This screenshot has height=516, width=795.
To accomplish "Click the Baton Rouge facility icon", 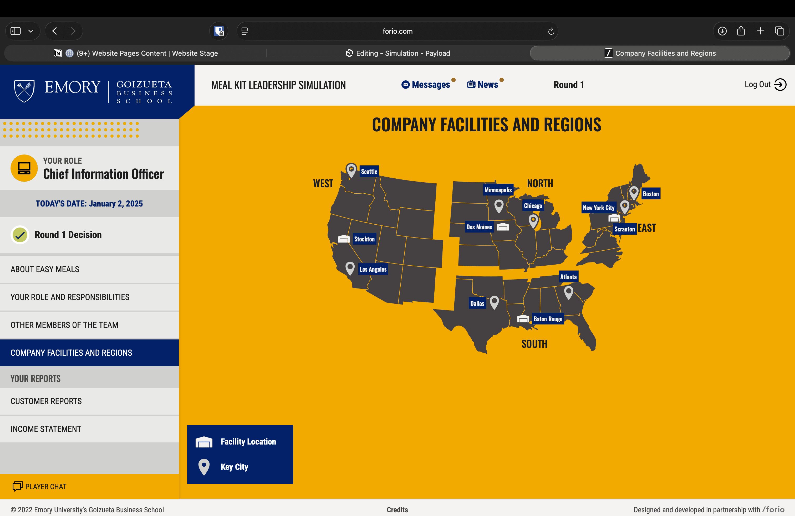I will tap(523, 319).
